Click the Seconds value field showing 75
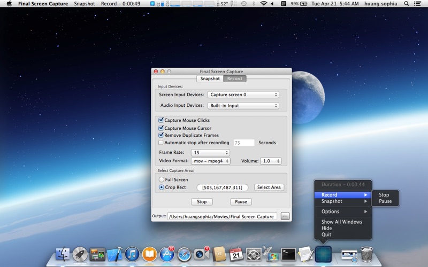428x267 pixels. pyautogui.click(x=244, y=143)
